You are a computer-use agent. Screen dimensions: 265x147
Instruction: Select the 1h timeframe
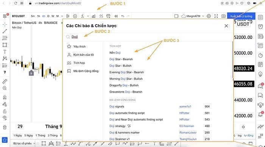tap(39, 16)
